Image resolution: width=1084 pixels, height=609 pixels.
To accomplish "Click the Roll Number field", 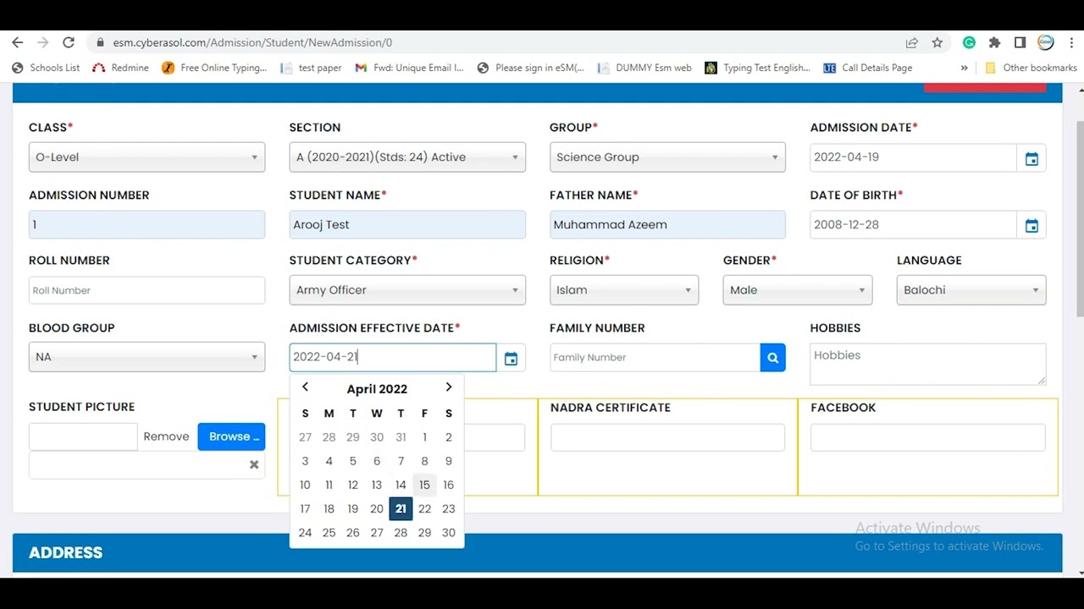I will 147,290.
